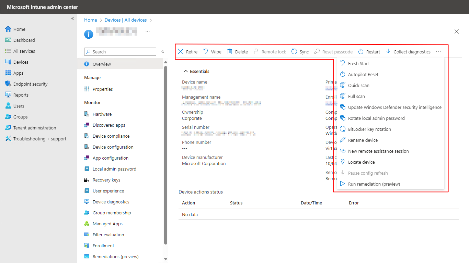
Task: Select Quick scan from menu
Action: 391,85
